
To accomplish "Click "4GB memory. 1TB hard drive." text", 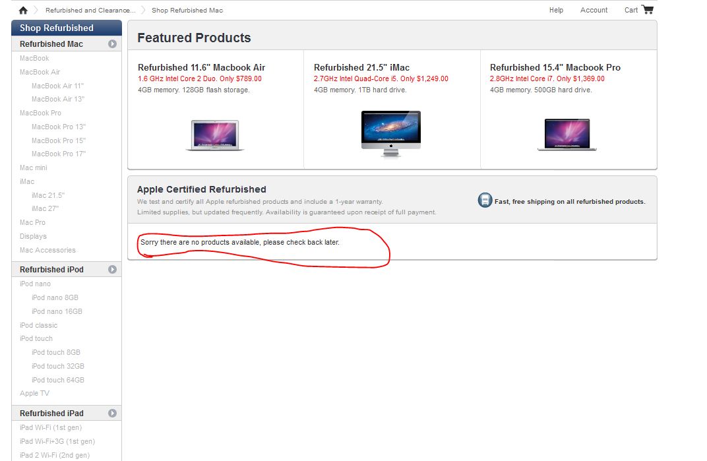I will click(x=360, y=90).
